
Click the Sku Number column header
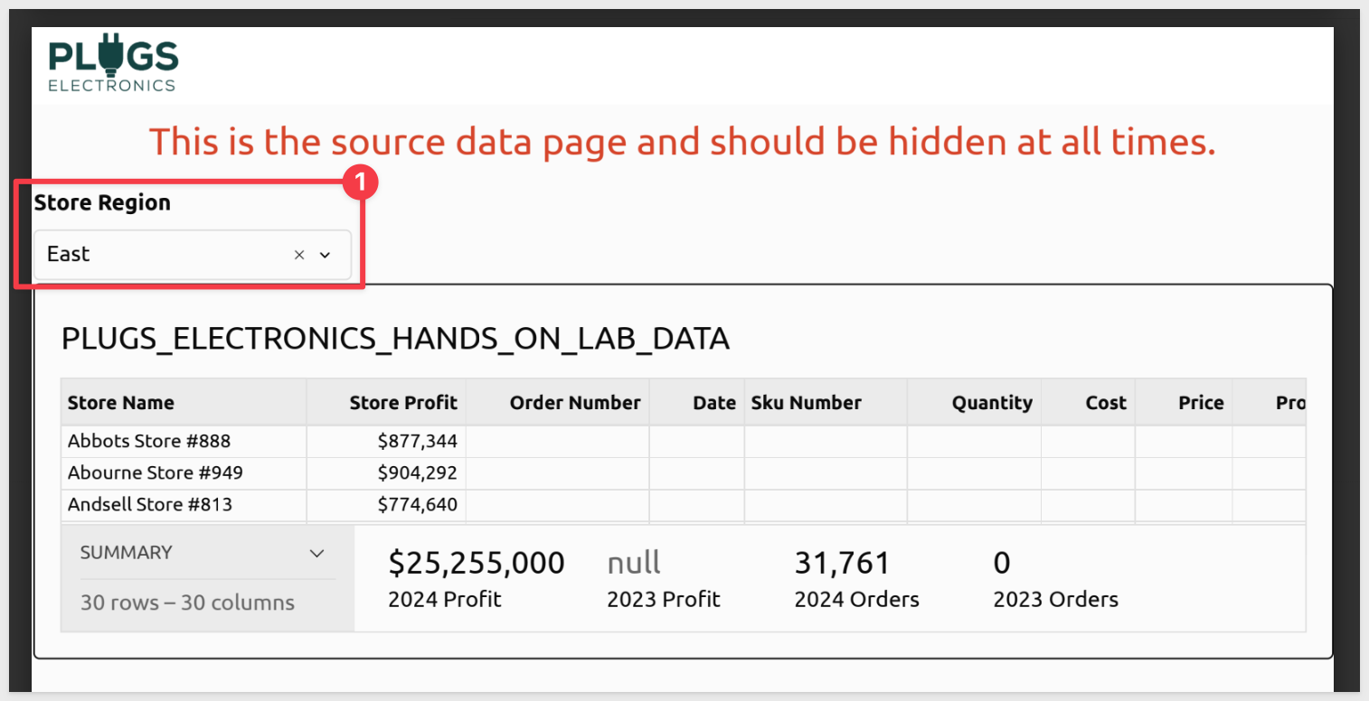[806, 403]
